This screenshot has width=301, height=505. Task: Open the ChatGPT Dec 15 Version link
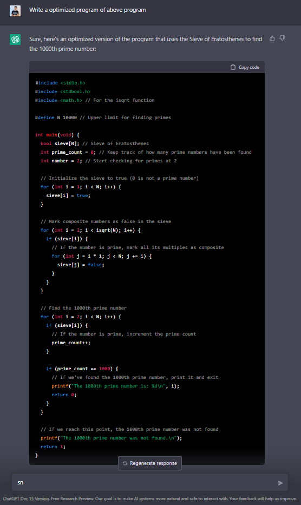[26, 499]
